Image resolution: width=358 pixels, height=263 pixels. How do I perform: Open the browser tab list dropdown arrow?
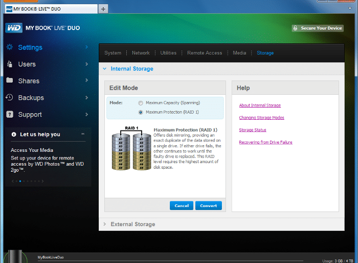click(x=350, y=9)
